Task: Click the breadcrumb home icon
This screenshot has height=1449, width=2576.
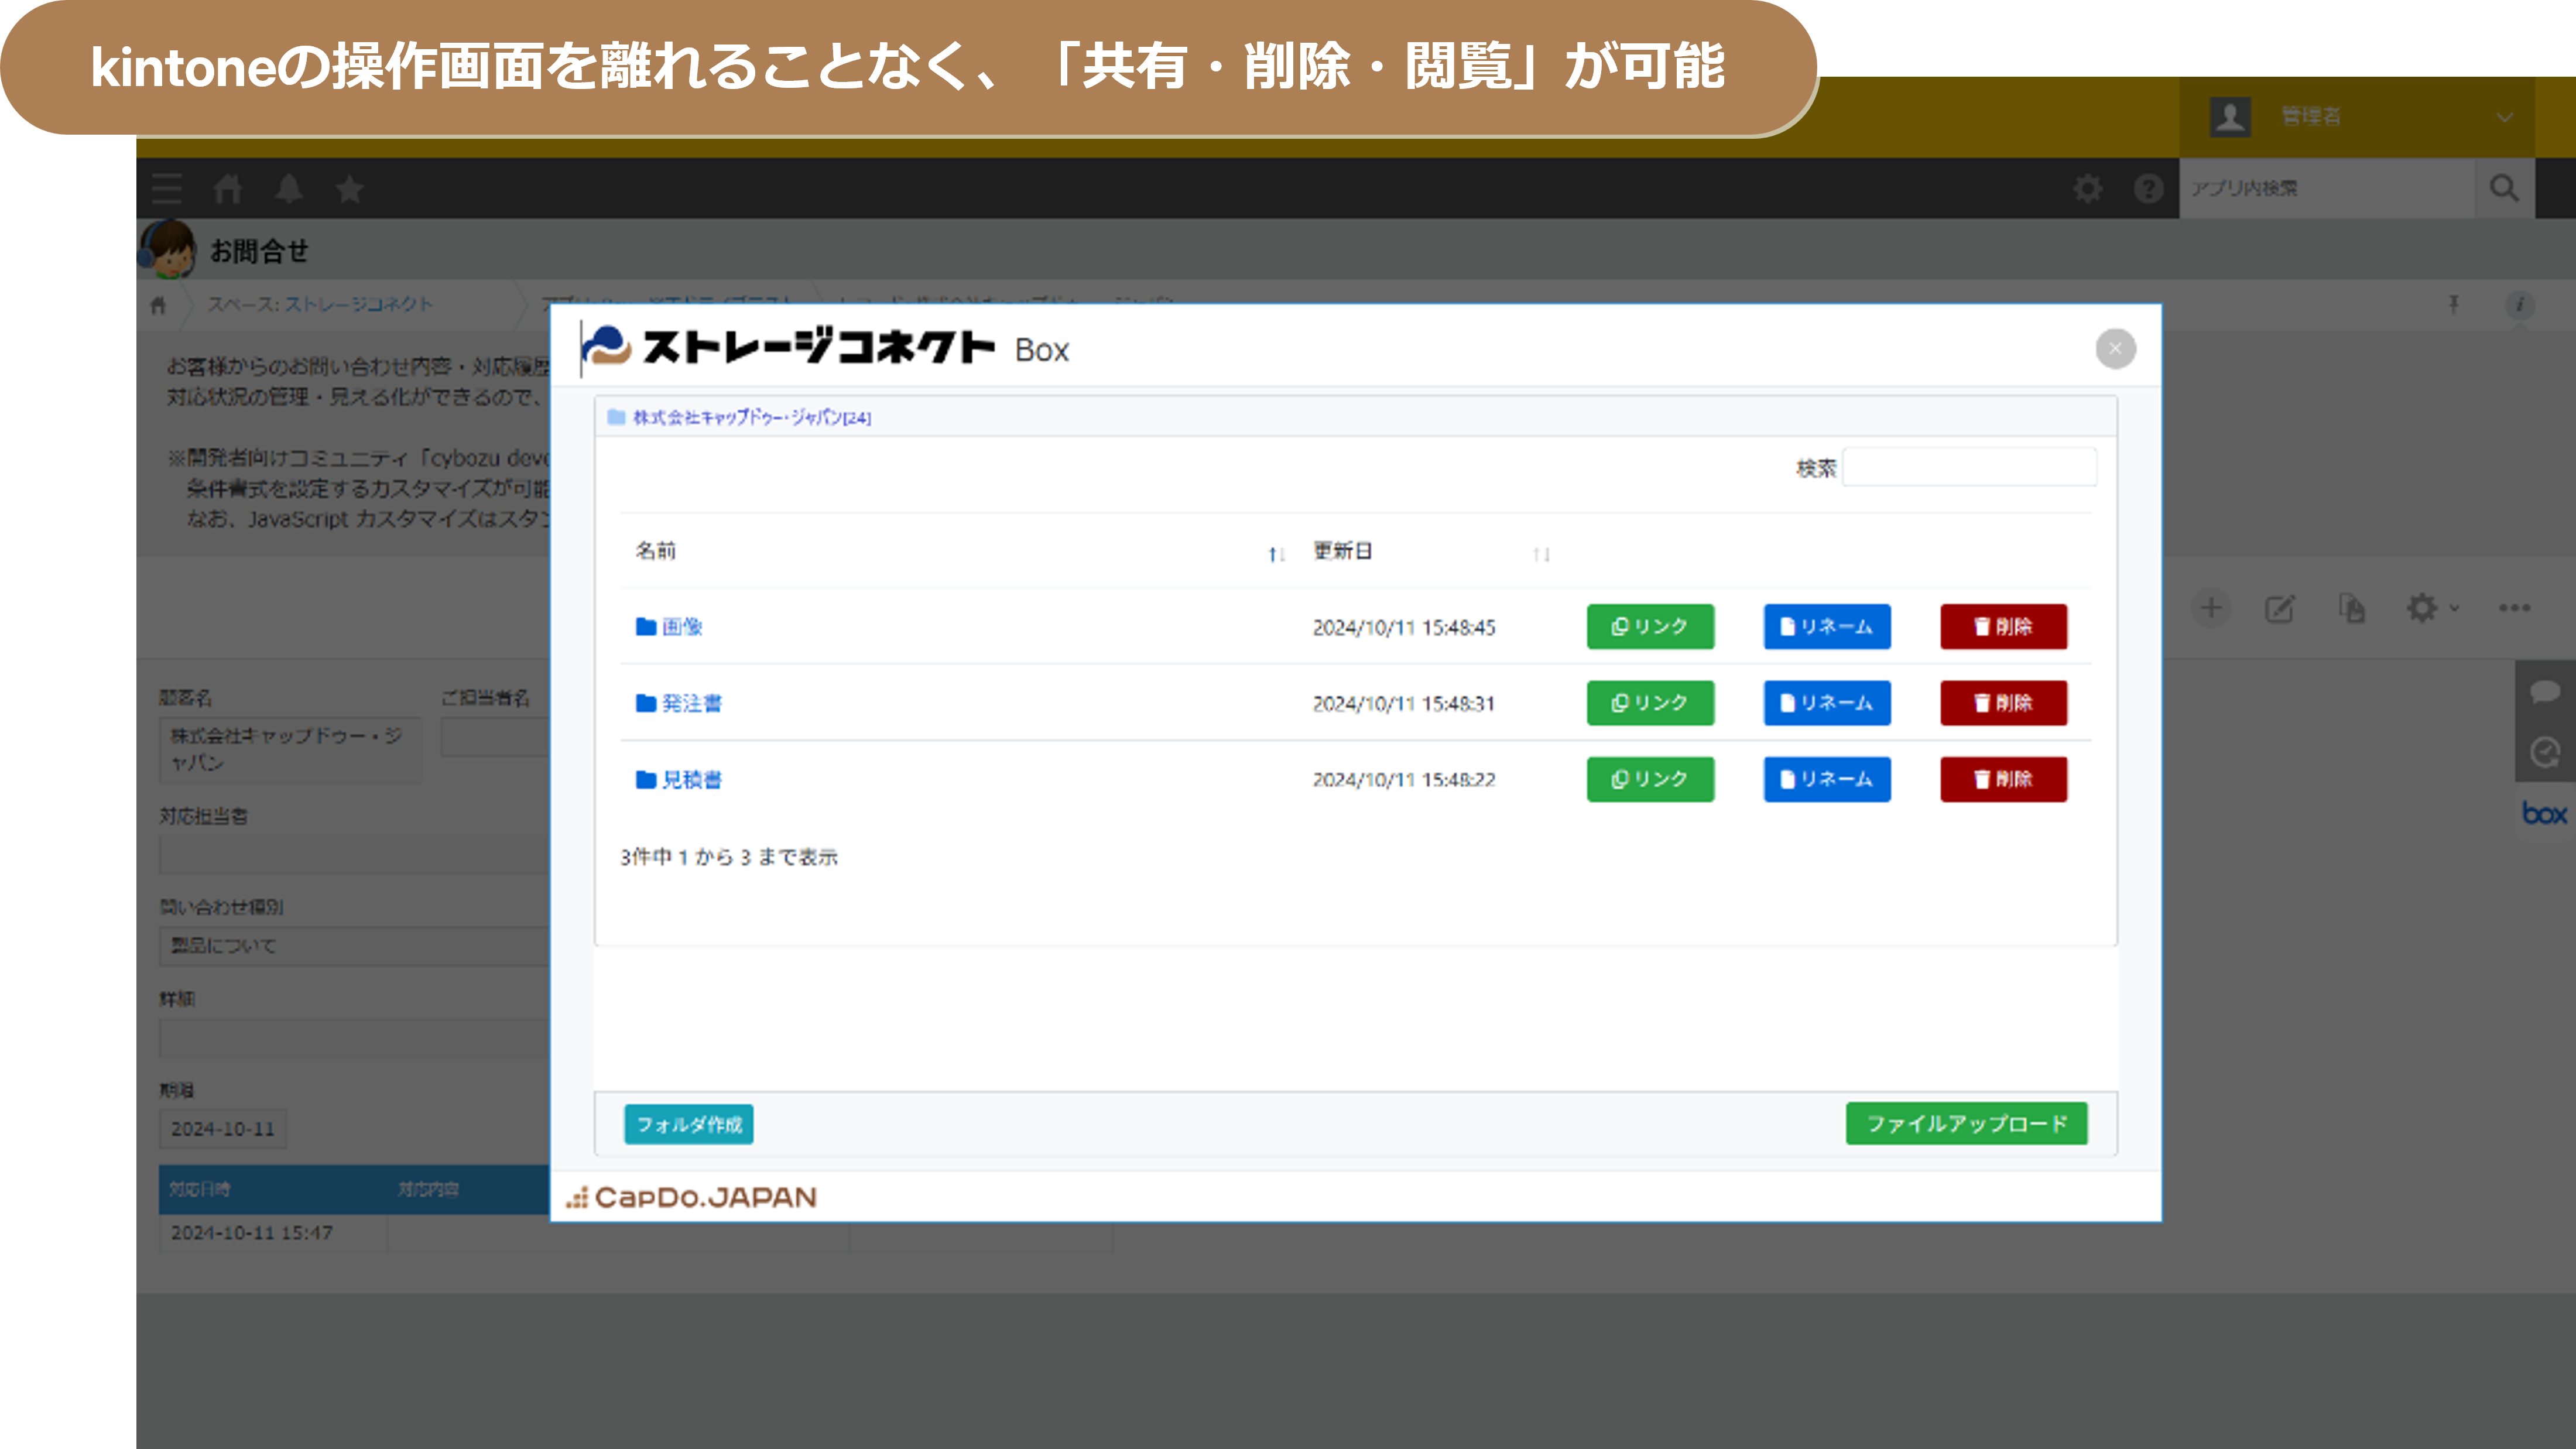Action: (x=158, y=305)
